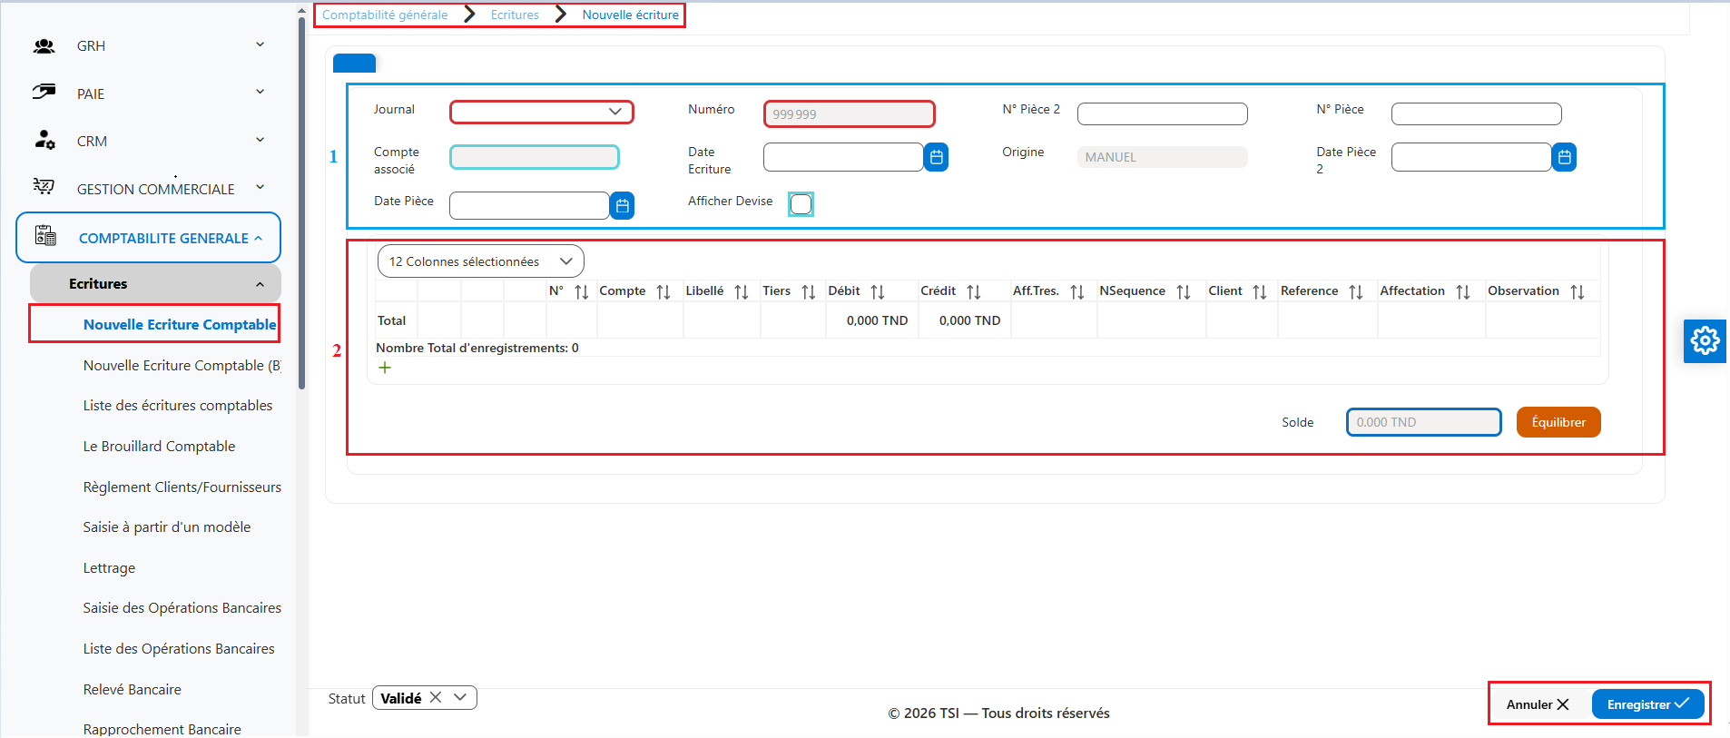
Task: Focus the Date Pièce 2 input field
Action: point(1471,157)
